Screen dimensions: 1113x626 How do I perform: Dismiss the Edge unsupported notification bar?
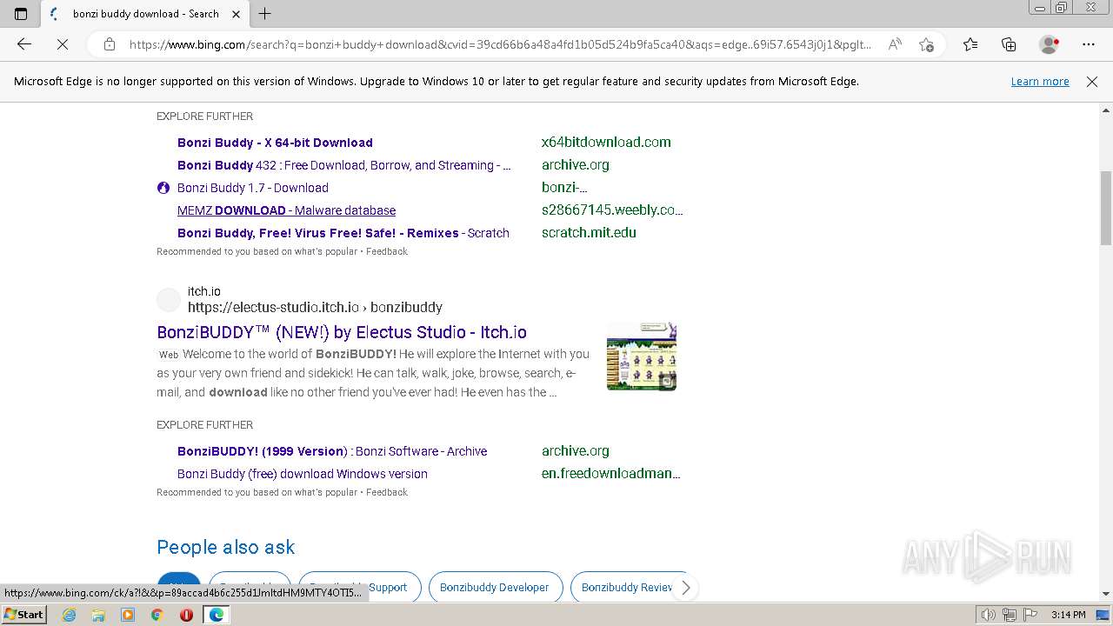tap(1092, 82)
